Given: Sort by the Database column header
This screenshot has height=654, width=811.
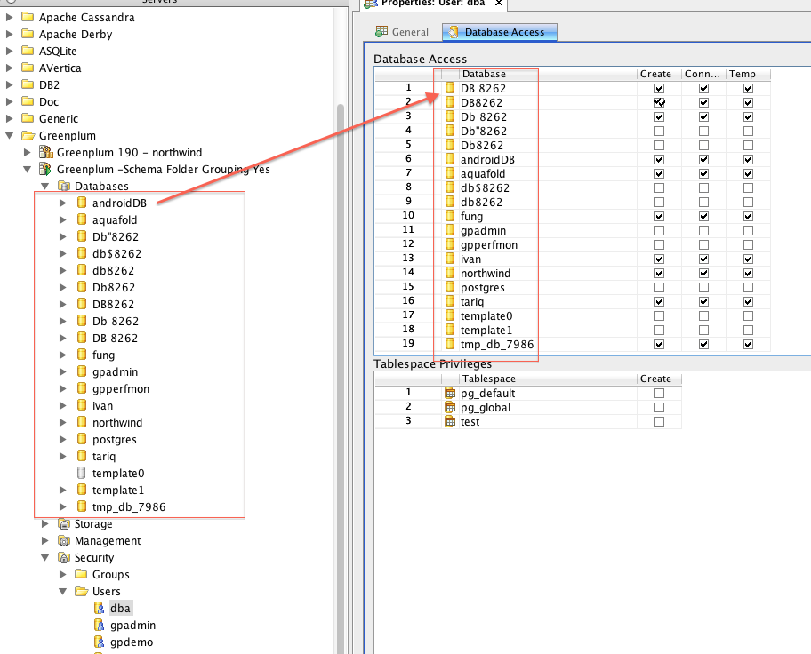Looking at the screenshot, I should point(547,74).
